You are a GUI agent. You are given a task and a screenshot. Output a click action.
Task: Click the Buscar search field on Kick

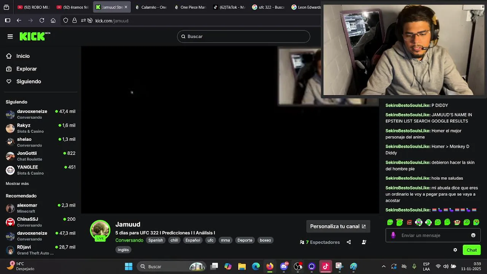pos(243,37)
